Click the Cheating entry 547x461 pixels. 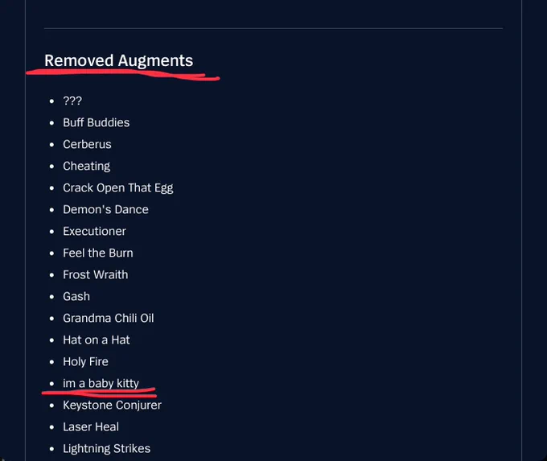click(x=87, y=166)
